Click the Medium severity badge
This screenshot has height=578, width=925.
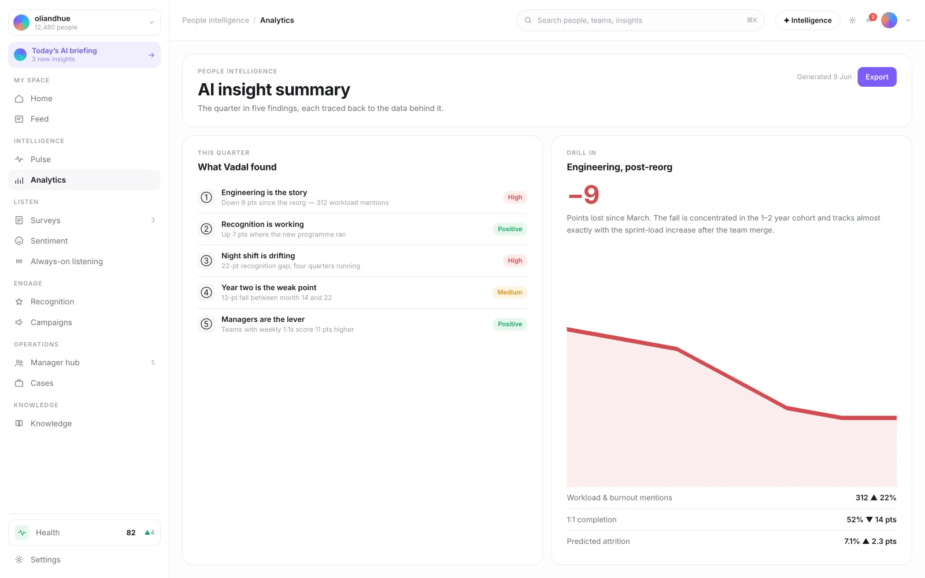(x=510, y=292)
